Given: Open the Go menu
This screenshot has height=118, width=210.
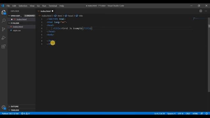Looking at the screenshot, I should click(38, 6).
